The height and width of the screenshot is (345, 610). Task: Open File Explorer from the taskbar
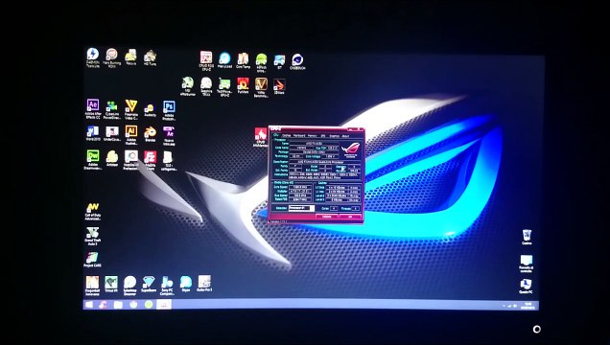click(x=118, y=305)
